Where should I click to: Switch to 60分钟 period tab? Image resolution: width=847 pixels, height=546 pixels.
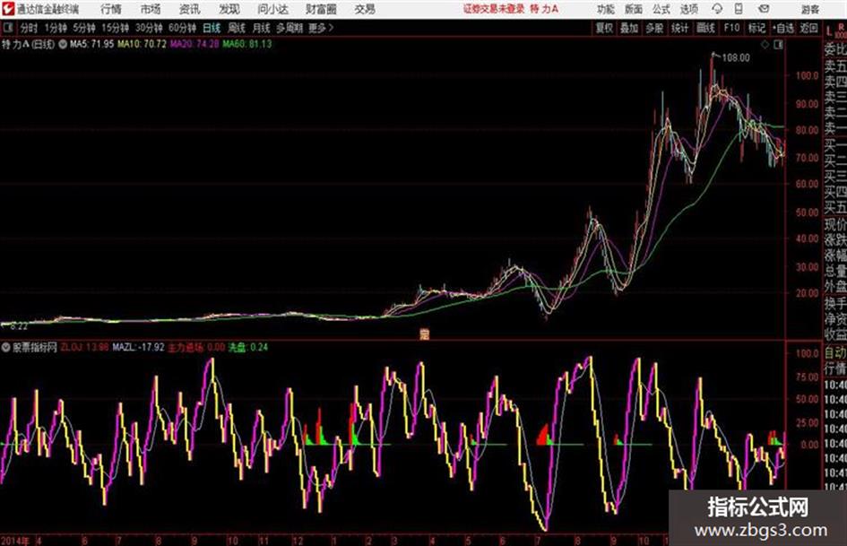182,28
